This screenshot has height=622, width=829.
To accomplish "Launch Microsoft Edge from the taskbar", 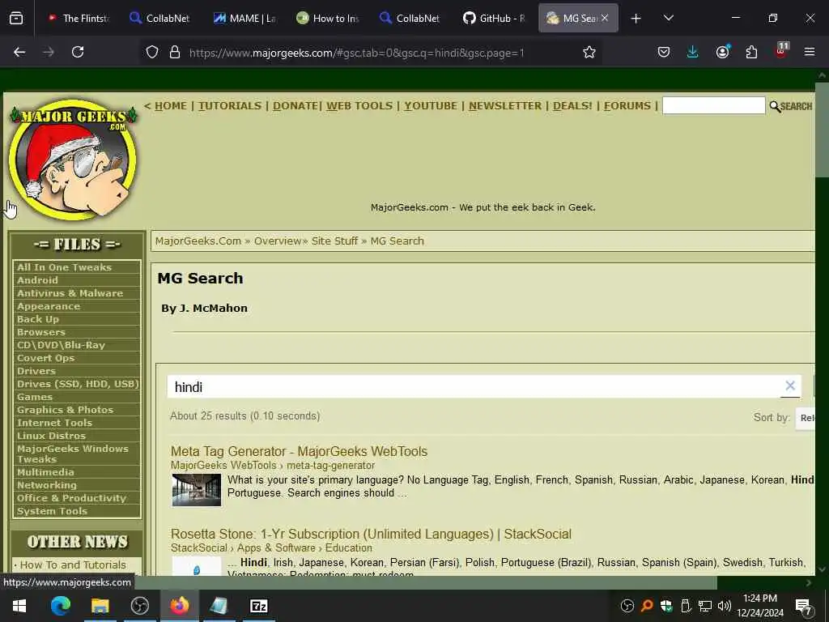I will 60,606.
